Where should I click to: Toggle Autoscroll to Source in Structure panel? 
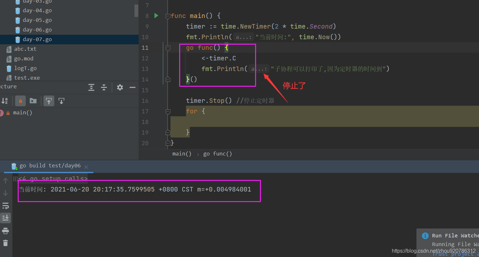pos(49,101)
